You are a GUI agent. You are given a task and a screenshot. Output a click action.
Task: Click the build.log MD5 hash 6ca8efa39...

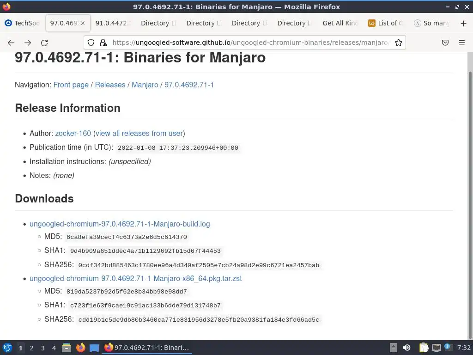pos(127,237)
